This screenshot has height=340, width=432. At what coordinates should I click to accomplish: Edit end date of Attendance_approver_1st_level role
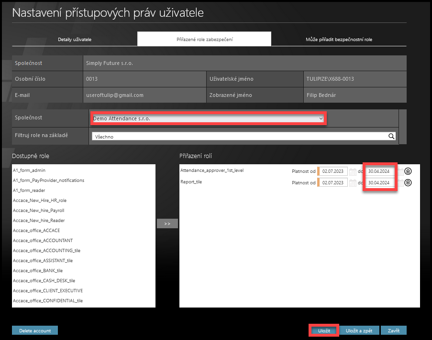click(380, 171)
